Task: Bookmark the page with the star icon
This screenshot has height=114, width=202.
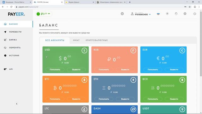Action: coord(190,7)
